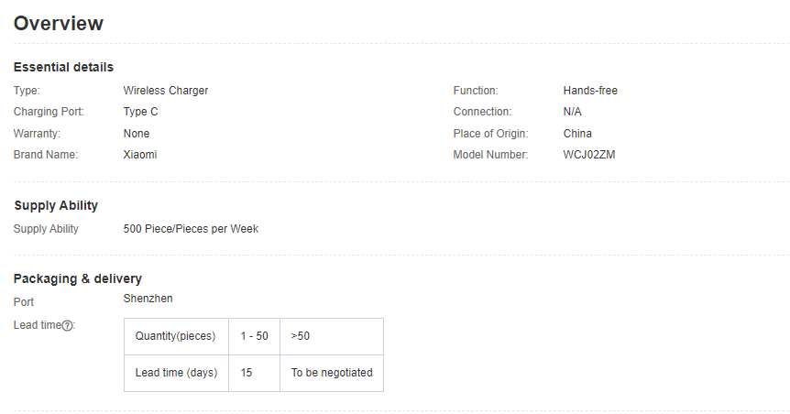Click the 1 - 50 quantity cell
This screenshot has width=790, height=414.
click(255, 336)
